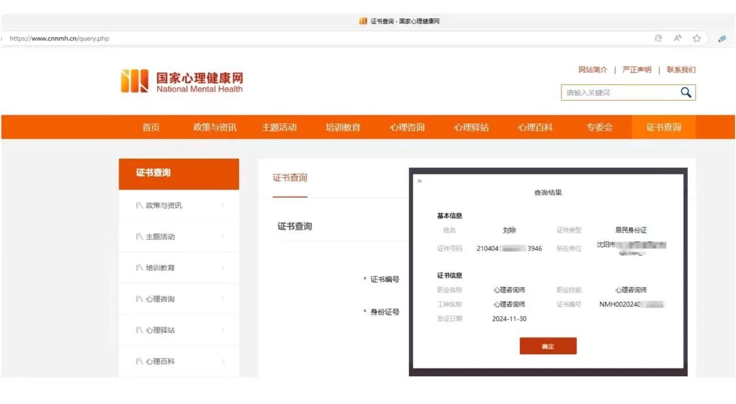Expand the 政策与资讯 sidebar chevron

(x=223, y=205)
